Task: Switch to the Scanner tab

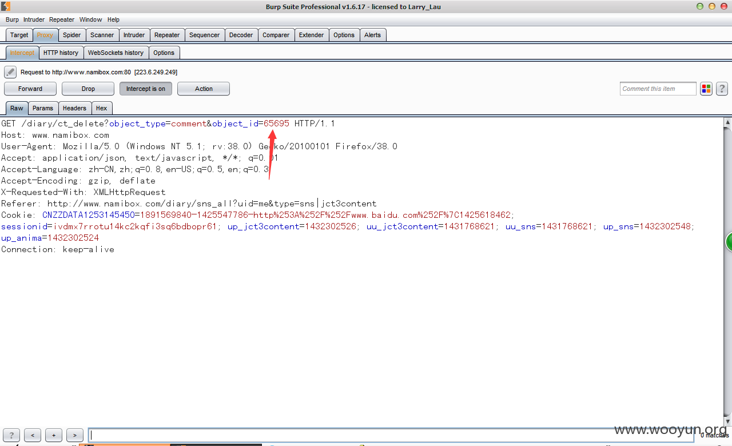Action: click(x=102, y=35)
